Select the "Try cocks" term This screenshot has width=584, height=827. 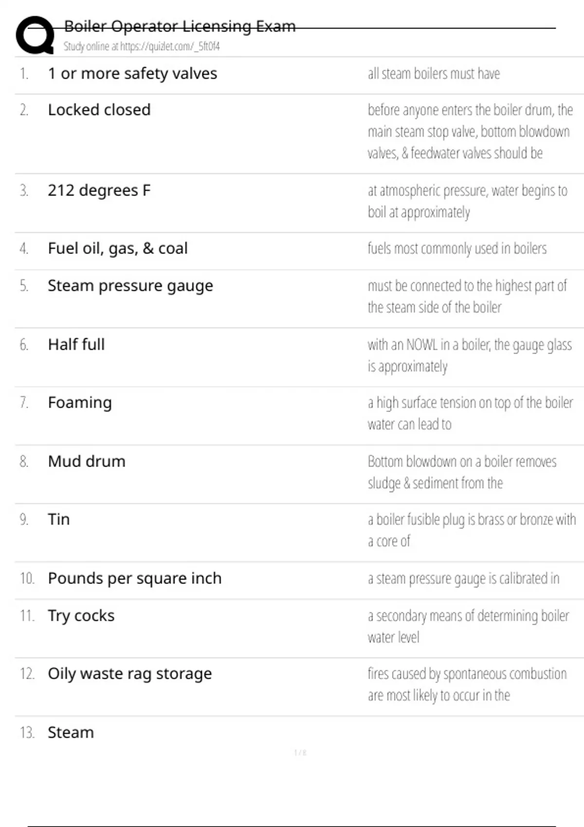81,616
